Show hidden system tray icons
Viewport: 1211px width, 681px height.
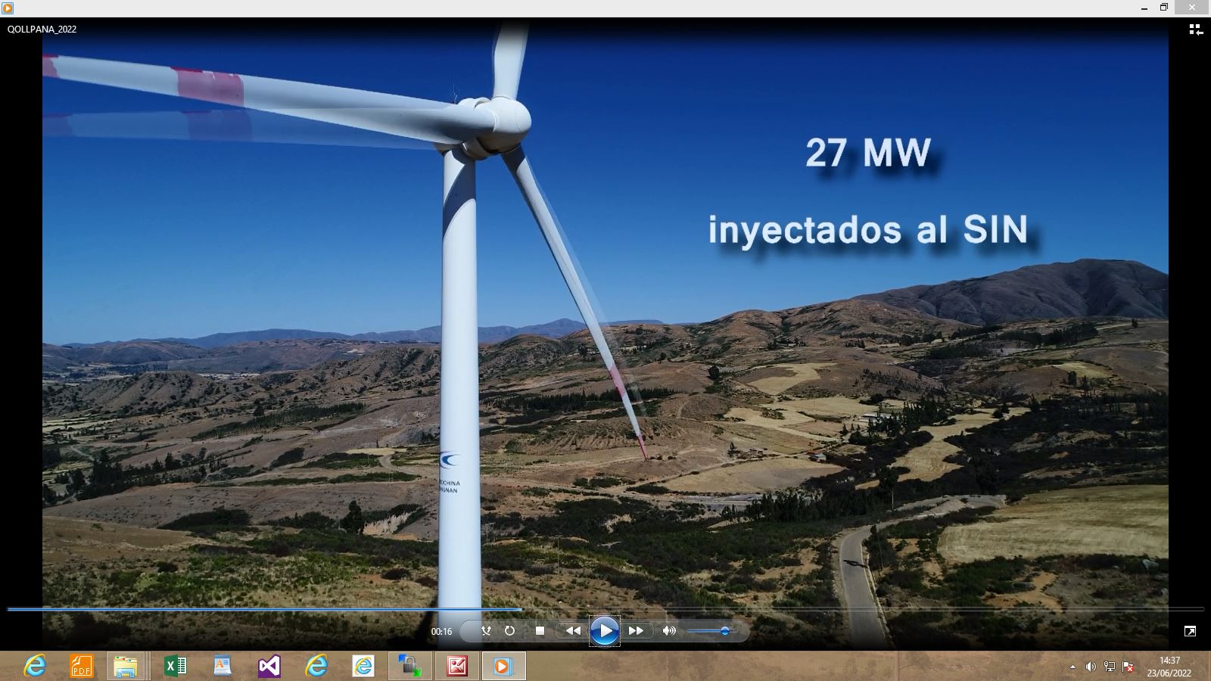(1072, 667)
